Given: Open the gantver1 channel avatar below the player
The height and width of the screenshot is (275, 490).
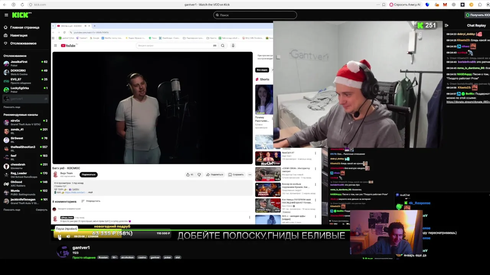Looking at the screenshot, I should (x=63, y=251).
